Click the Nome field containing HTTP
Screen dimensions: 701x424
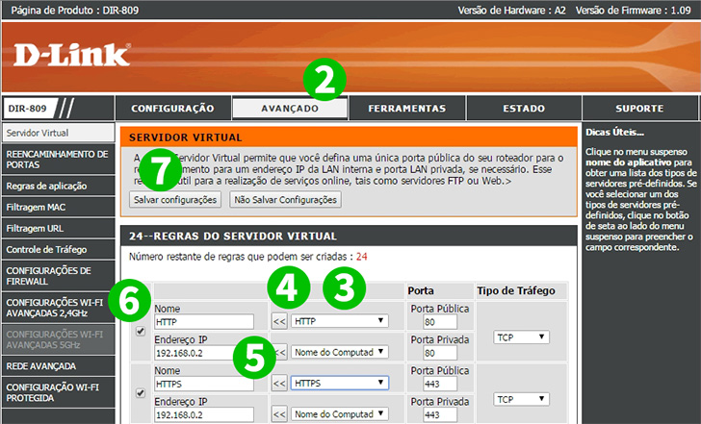[204, 322]
